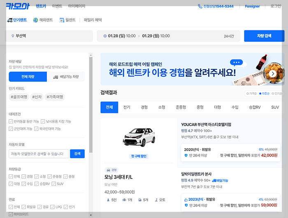Click the car model name input field
The height and width of the screenshot is (218, 288).
pos(39,154)
